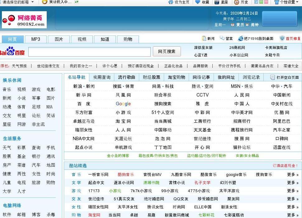Open the 流行歌曲 navigation tab

click(126, 78)
